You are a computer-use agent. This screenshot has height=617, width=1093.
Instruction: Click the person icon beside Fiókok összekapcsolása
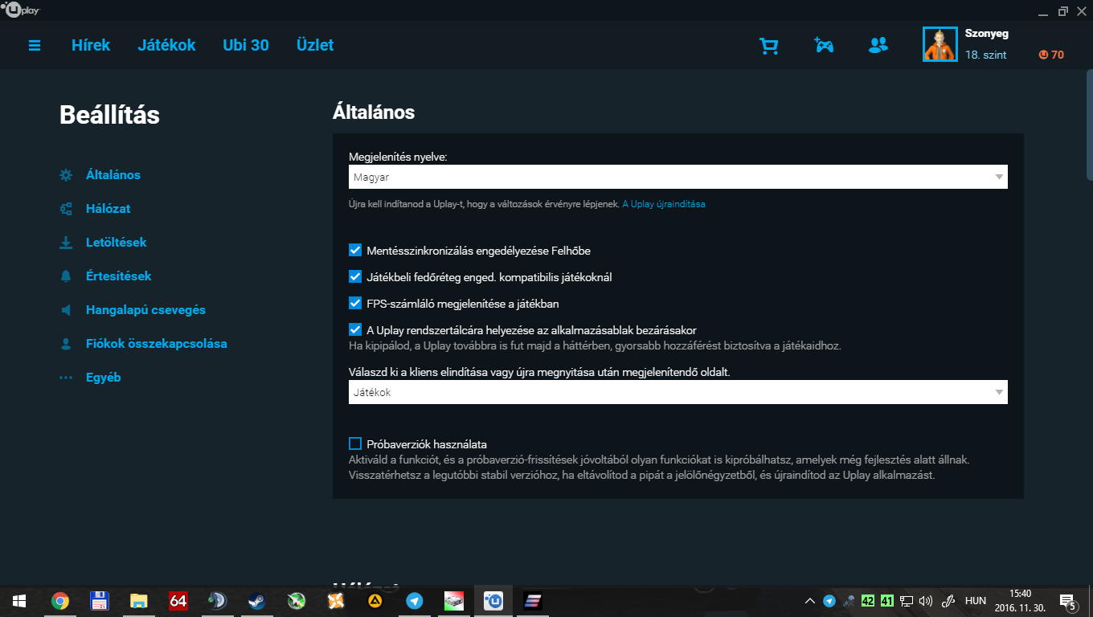pyautogui.click(x=66, y=344)
